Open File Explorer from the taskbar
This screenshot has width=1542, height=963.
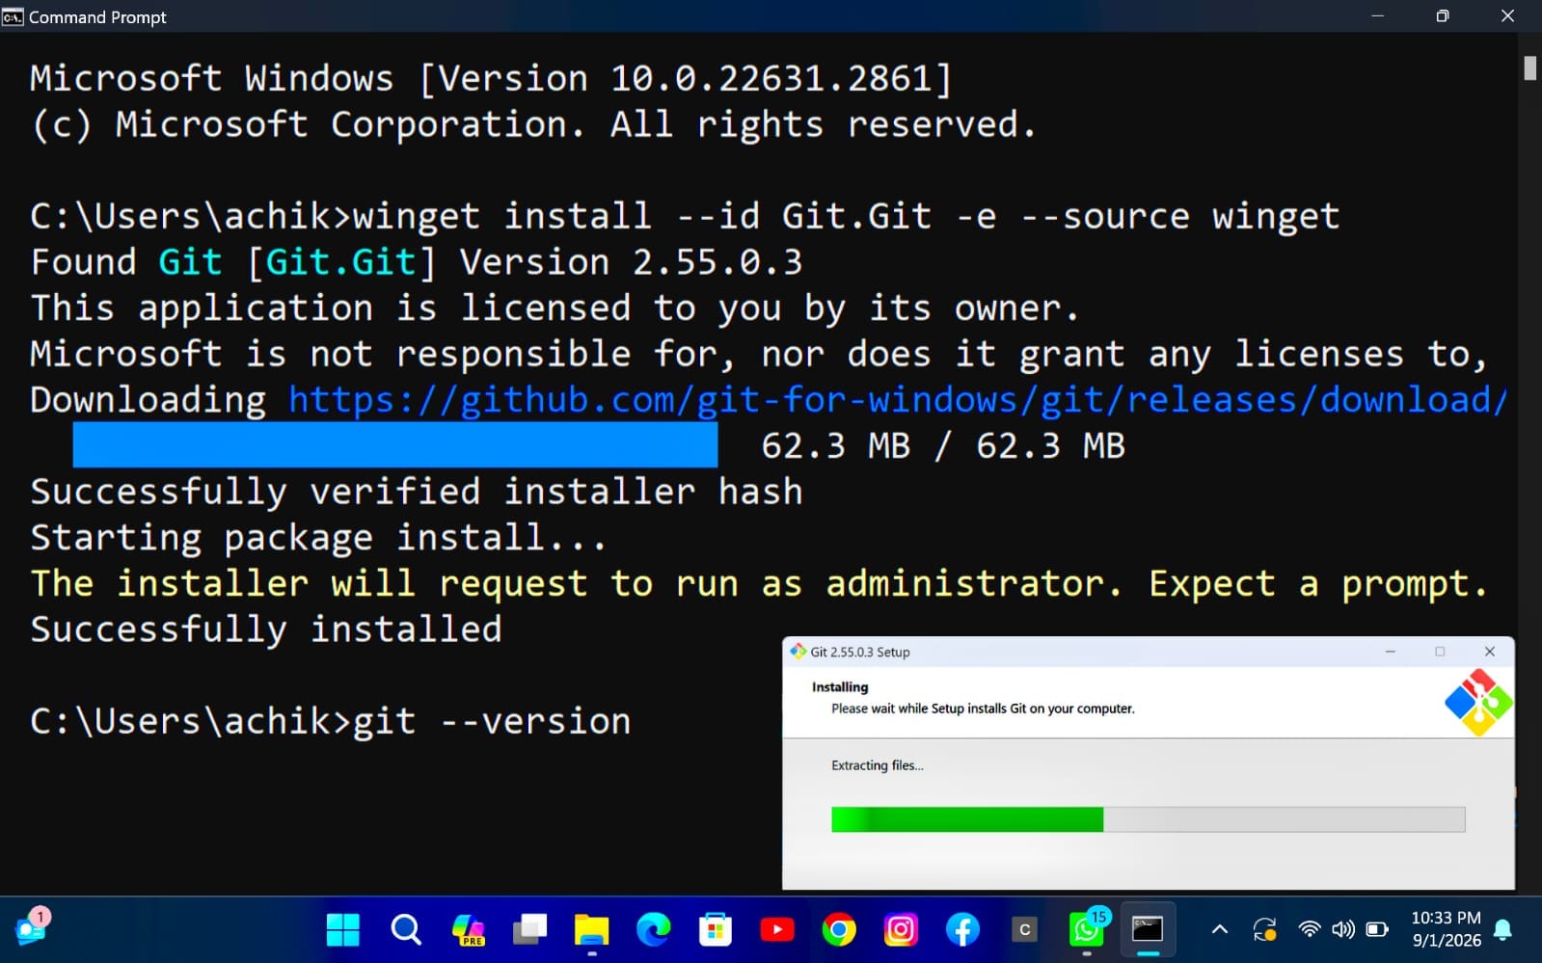(591, 930)
